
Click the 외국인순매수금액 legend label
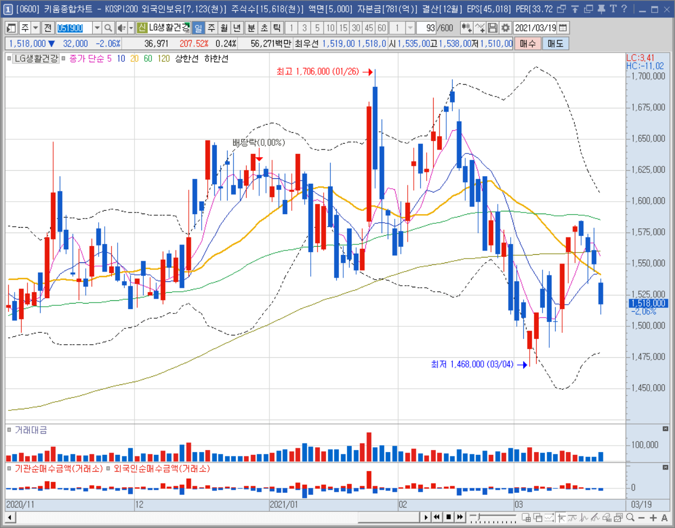[x=162, y=468]
